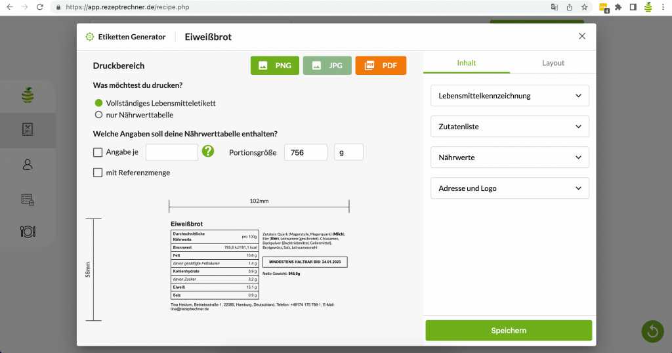Save the label with Speichern
This screenshot has height=353, width=672.
pos(509,330)
